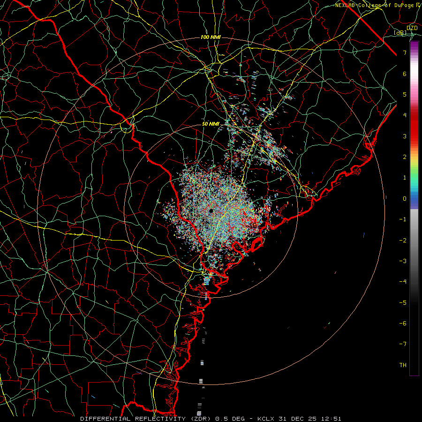Click the 1 value on the ZDR scale
The height and width of the screenshot is (422, 422).
pos(405,178)
